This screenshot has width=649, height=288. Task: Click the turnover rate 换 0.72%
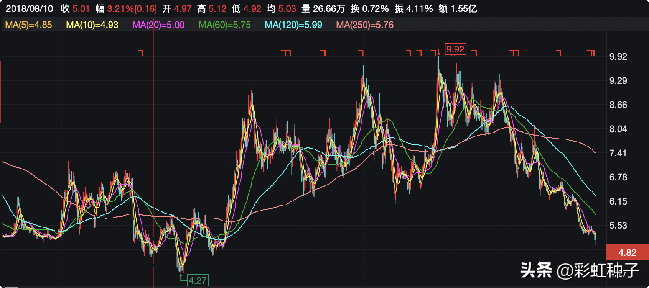pos(369,9)
